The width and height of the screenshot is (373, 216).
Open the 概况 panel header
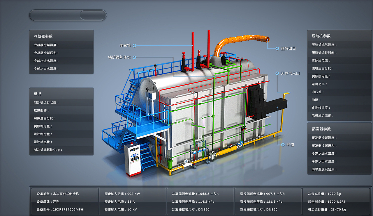(61, 94)
